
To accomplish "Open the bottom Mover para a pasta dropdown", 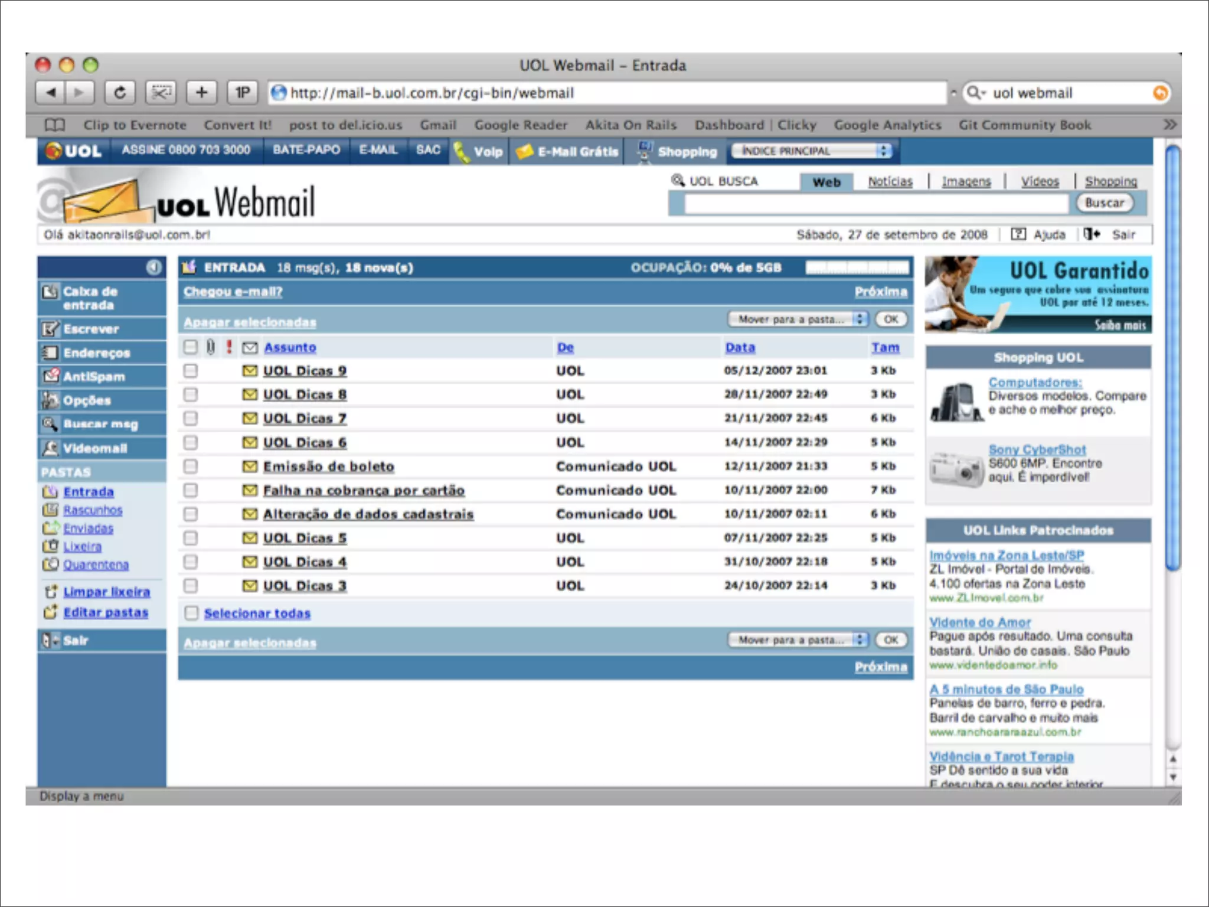I will [797, 640].
